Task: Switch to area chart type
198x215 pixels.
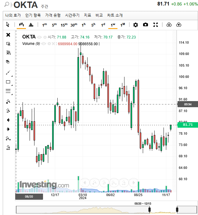Action: point(31,25)
